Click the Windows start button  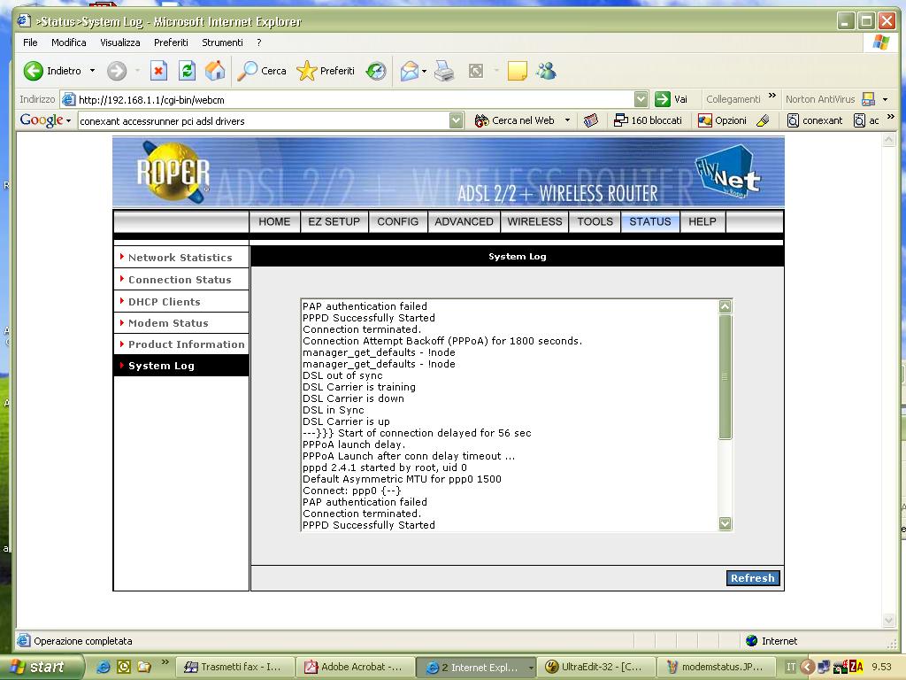(40, 667)
